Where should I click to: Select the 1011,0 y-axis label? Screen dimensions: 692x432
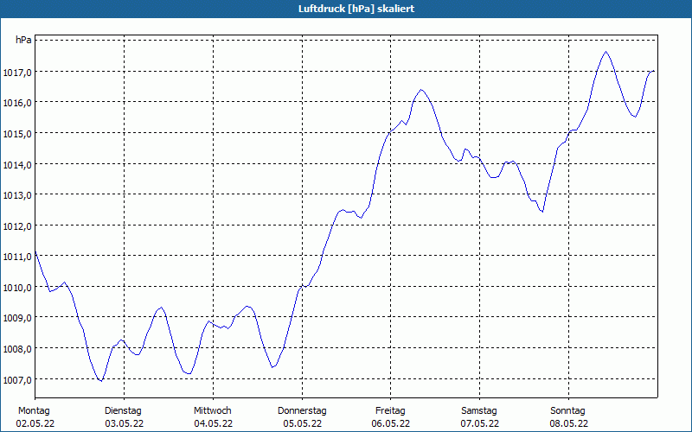pos(17,257)
